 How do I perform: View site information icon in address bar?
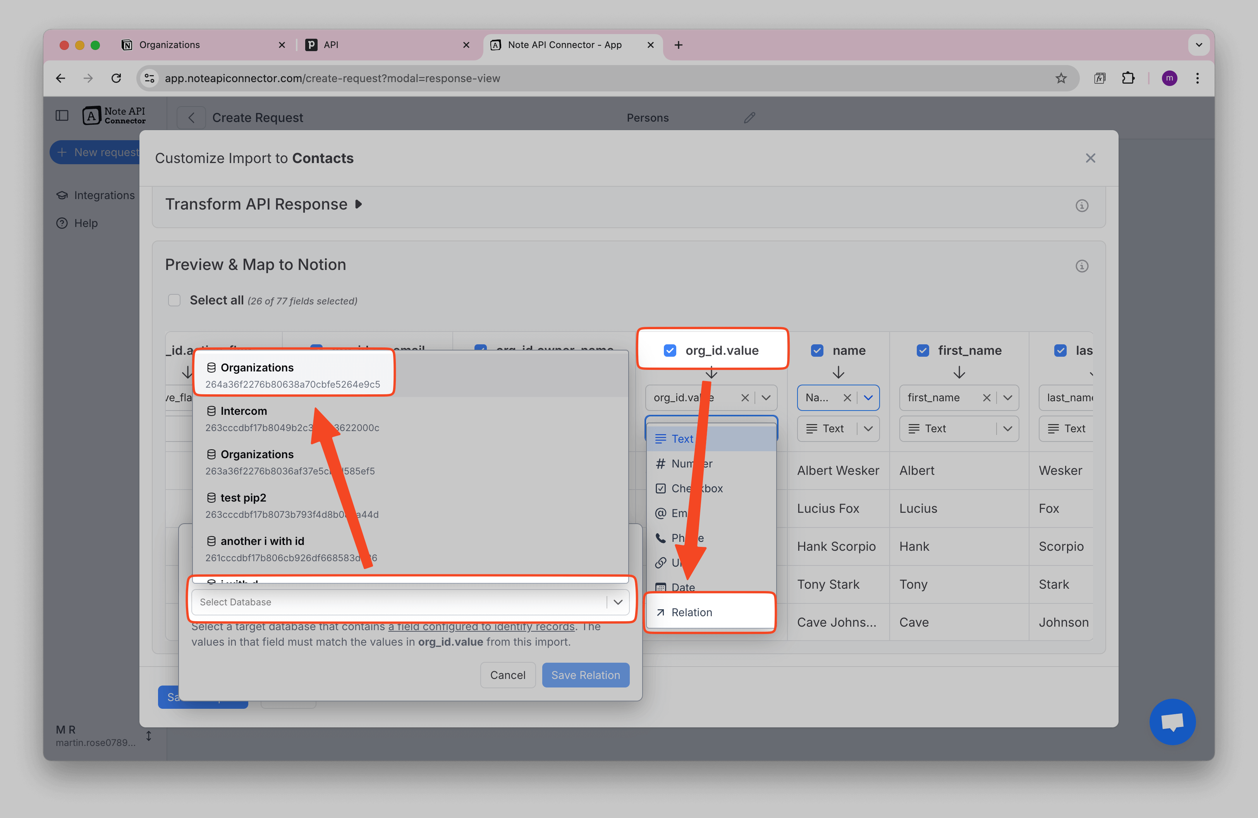point(150,78)
